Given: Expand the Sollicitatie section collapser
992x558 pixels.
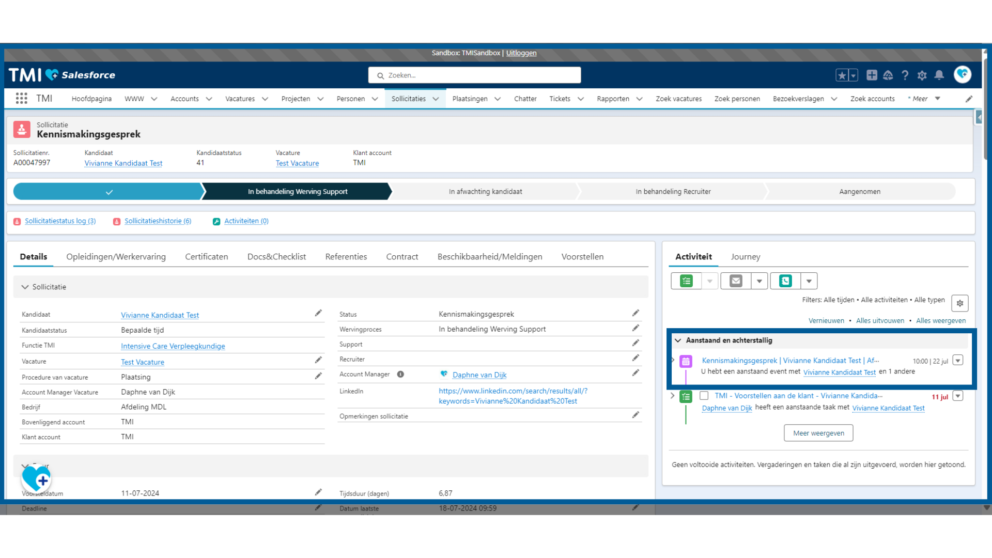Looking at the screenshot, I should coord(25,286).
